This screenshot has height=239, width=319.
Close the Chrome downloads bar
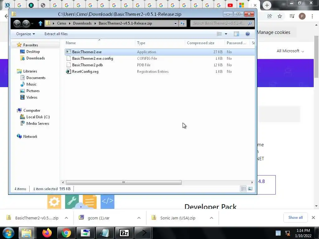(313, 218)
